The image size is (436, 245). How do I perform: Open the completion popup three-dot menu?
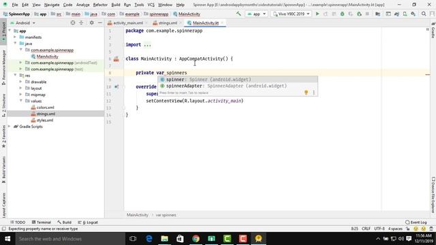[x=313, y=93]
